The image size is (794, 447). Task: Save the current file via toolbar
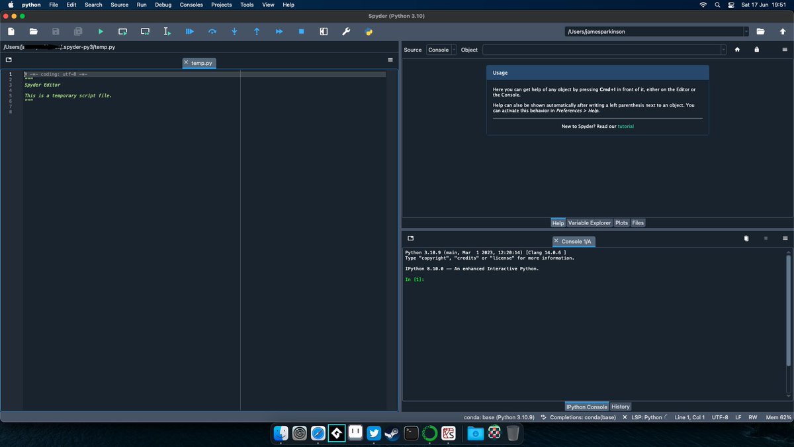point(56,31)
